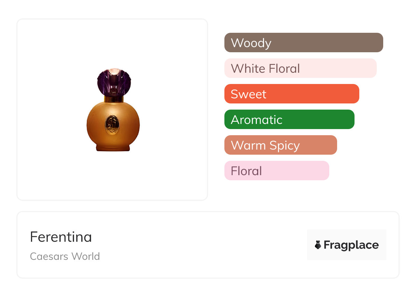This screenshot has height=295, width=416.
Task: Click the Fragplace wordmark text
Action: 351,245
